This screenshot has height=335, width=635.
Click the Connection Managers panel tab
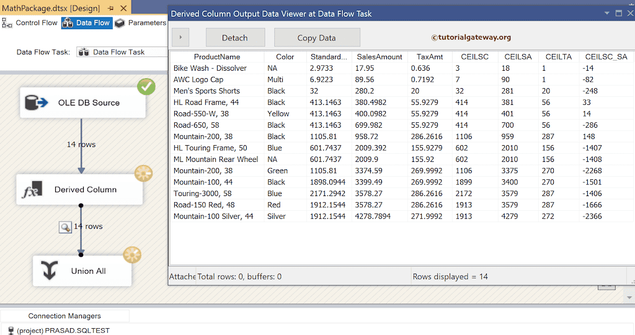(64, 316)
